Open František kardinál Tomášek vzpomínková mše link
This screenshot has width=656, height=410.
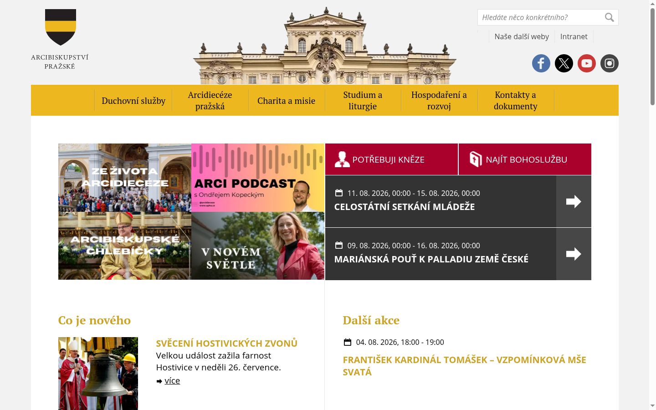(464, 366)
